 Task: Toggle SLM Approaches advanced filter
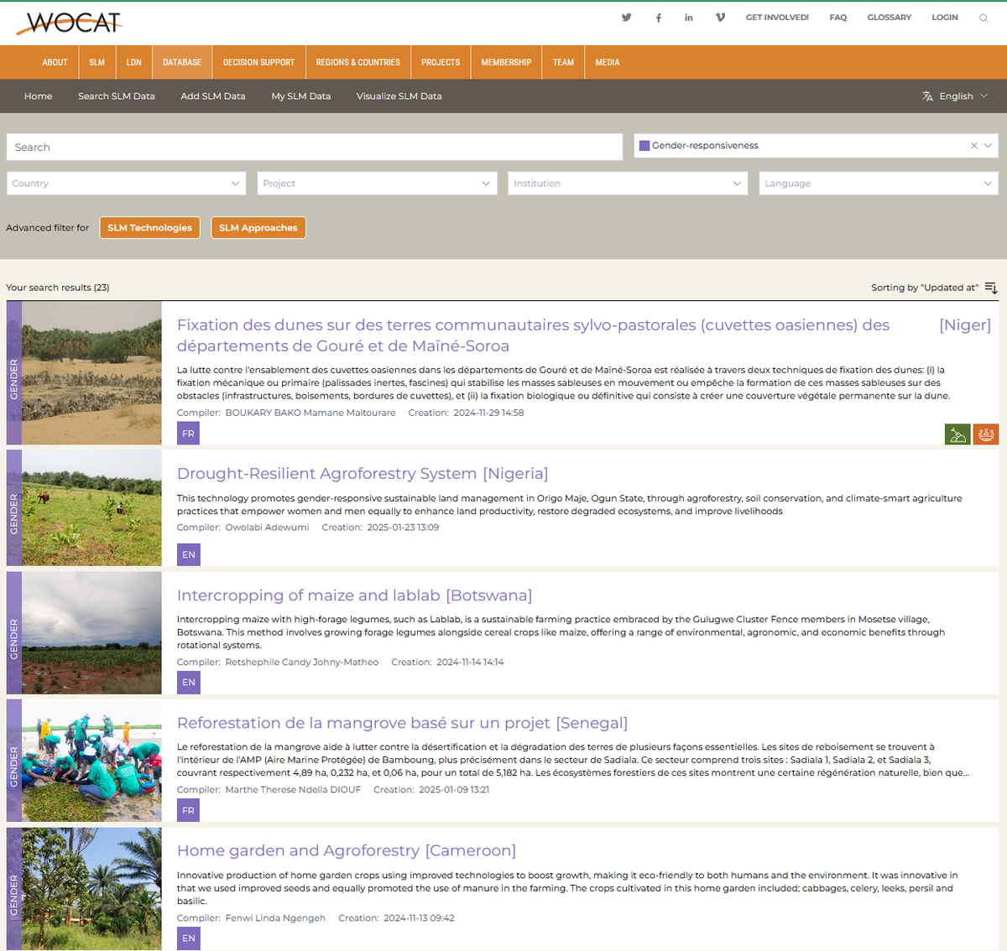coord(258,228)
